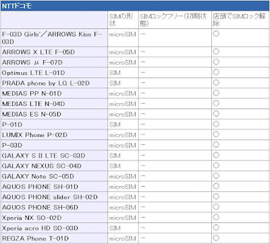The image size is (270, 244).
Task: Click the 店頭でSIMロック解除 column header
Action: click(240, 20)
